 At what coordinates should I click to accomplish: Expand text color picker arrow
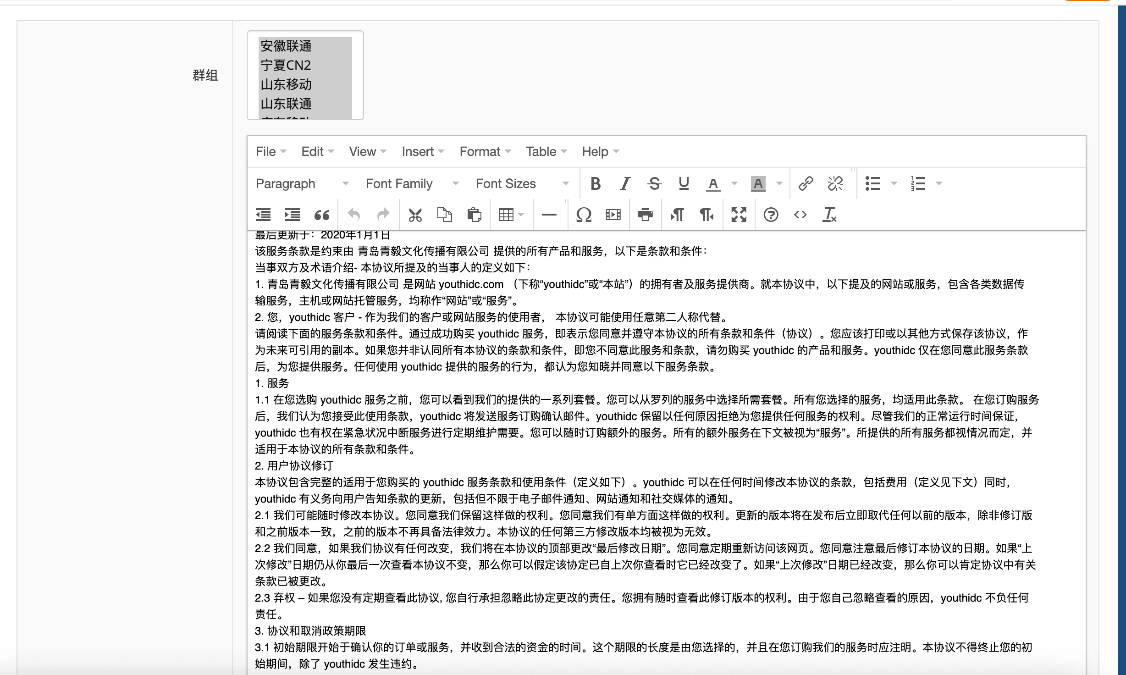734,184
